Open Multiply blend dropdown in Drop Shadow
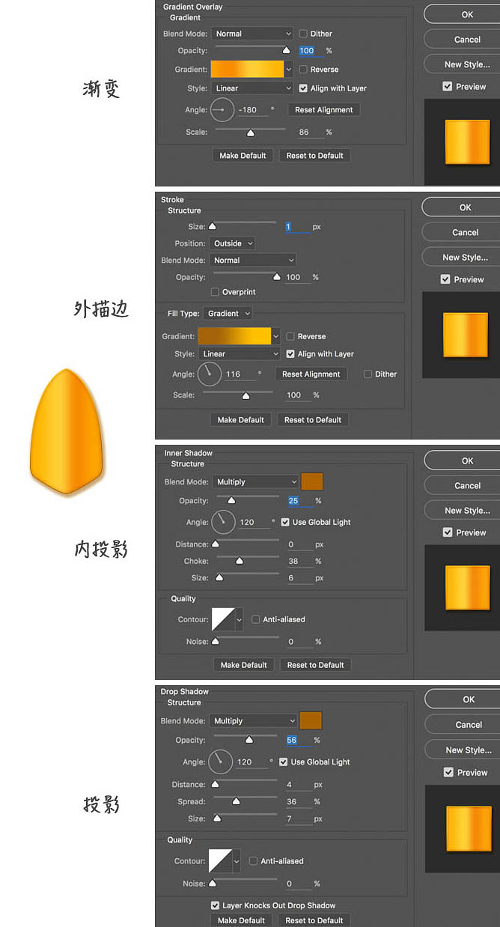 click(x=253, y=721)
